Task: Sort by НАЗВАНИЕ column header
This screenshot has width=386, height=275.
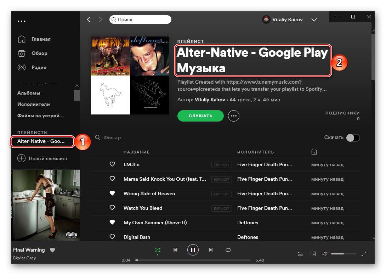Action: coord(136,152)
